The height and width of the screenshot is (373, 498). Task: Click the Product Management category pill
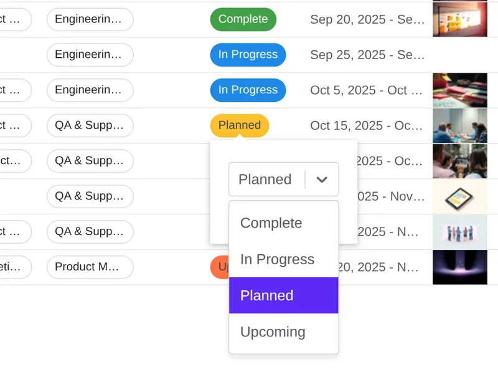tap(90, 267)
